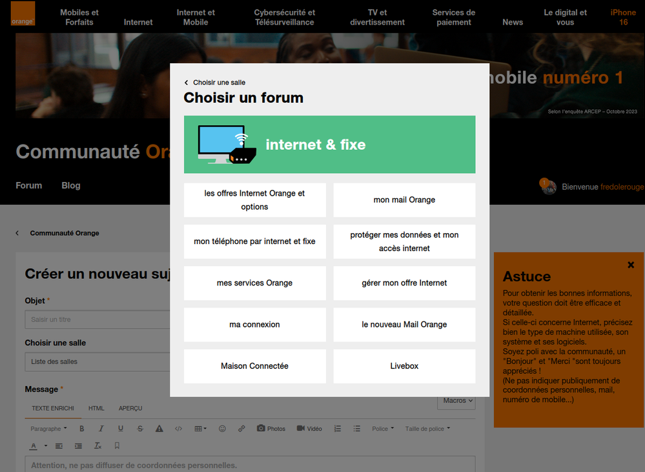Select the Livebox forum
Image resolution: width=645 pixels, height=472 pixels.
[404, 366]
